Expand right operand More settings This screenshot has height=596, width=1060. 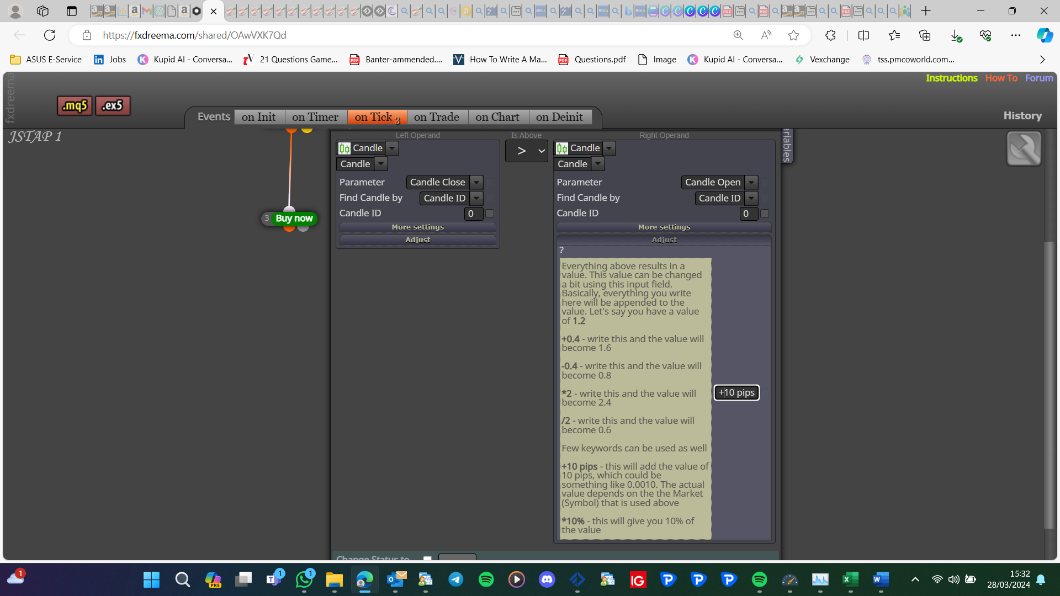[x=664, y=227]
